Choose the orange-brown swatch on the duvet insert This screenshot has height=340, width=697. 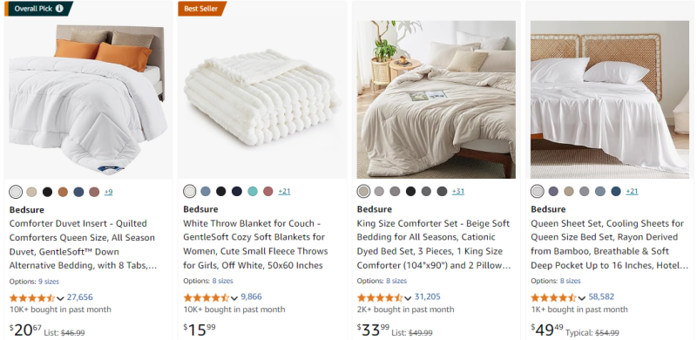click(x=63, y=193)
